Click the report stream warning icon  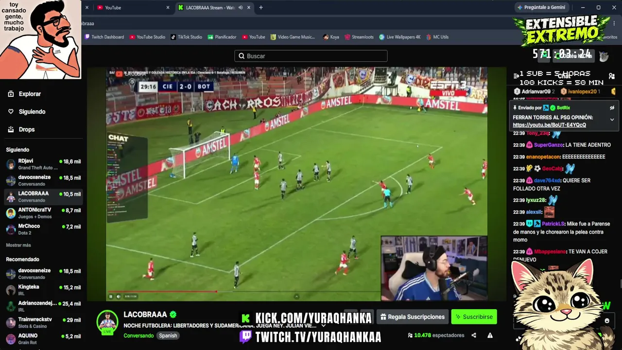click(x=490, y=335)
